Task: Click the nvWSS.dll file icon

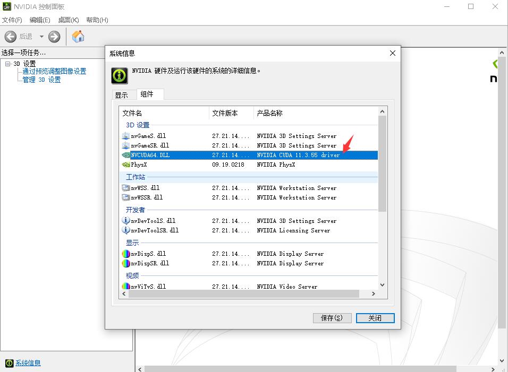Action: 126,188
